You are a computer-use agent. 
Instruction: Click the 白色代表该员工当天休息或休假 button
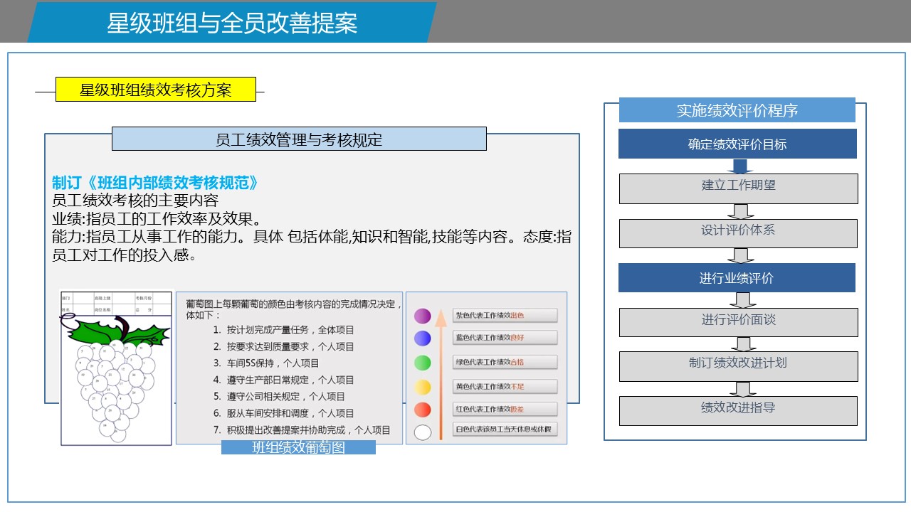tap(505, 430)
